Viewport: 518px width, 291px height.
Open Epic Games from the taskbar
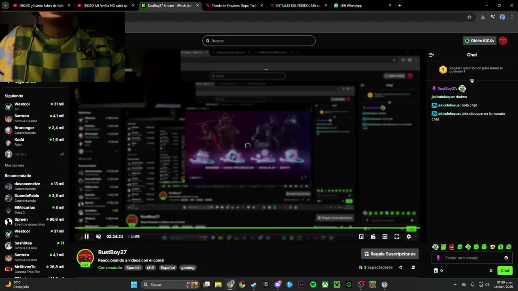(x=265, y=285)
